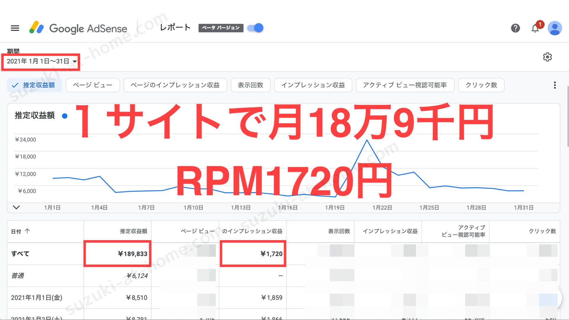
Task: Click the sort arrow next to 日付
Action: tap(27, 231)
